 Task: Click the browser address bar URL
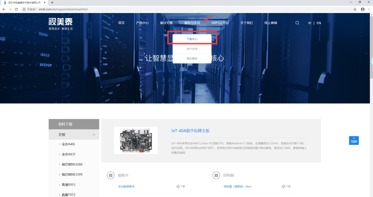tap(63, 9)
